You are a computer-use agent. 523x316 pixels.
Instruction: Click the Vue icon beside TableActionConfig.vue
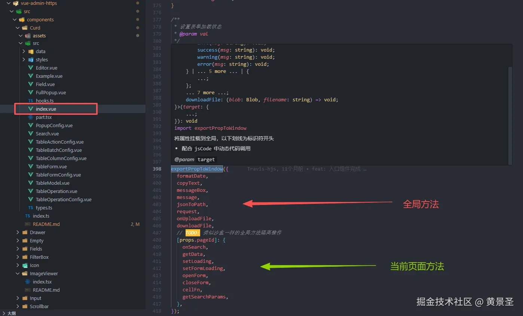[x=31, y=142]
